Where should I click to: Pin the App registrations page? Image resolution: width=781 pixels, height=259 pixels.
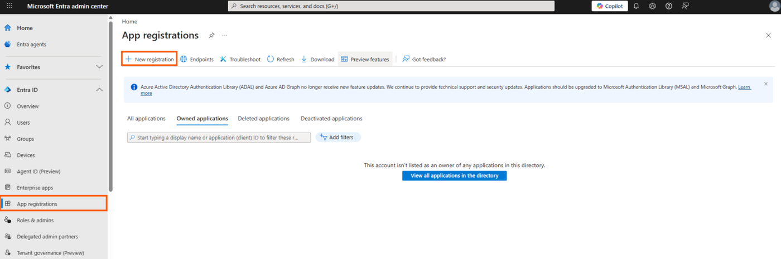click(x=211, y=36)
